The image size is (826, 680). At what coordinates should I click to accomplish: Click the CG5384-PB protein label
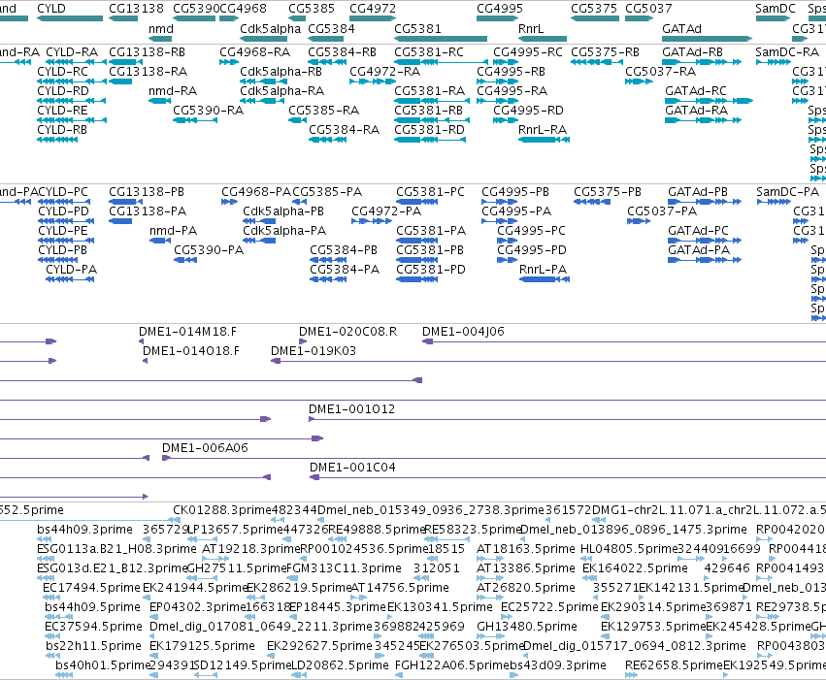coord(344,250)
